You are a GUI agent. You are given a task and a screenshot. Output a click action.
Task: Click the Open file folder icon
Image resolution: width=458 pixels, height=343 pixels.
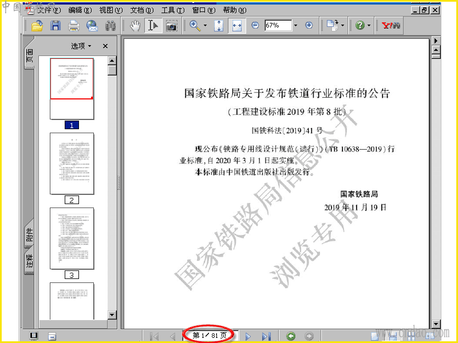point(37,26)
